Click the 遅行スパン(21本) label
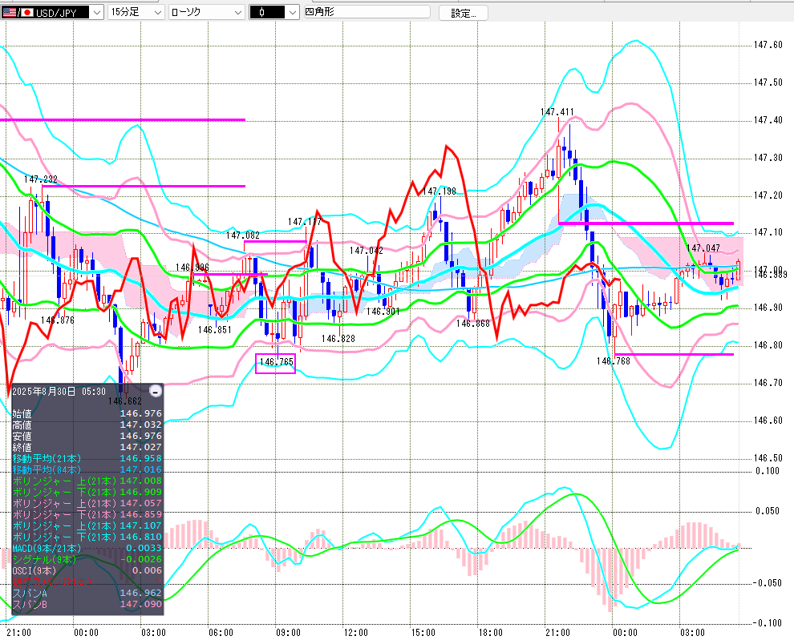Screen dimensions: 794x640 tap(51, 582)
